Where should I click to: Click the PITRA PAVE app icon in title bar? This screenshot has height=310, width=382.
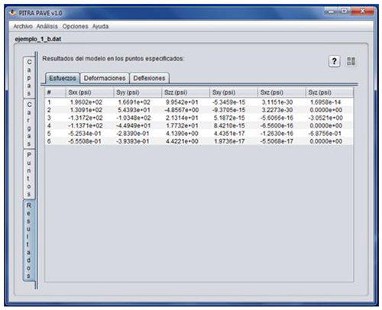coord(12,12)
